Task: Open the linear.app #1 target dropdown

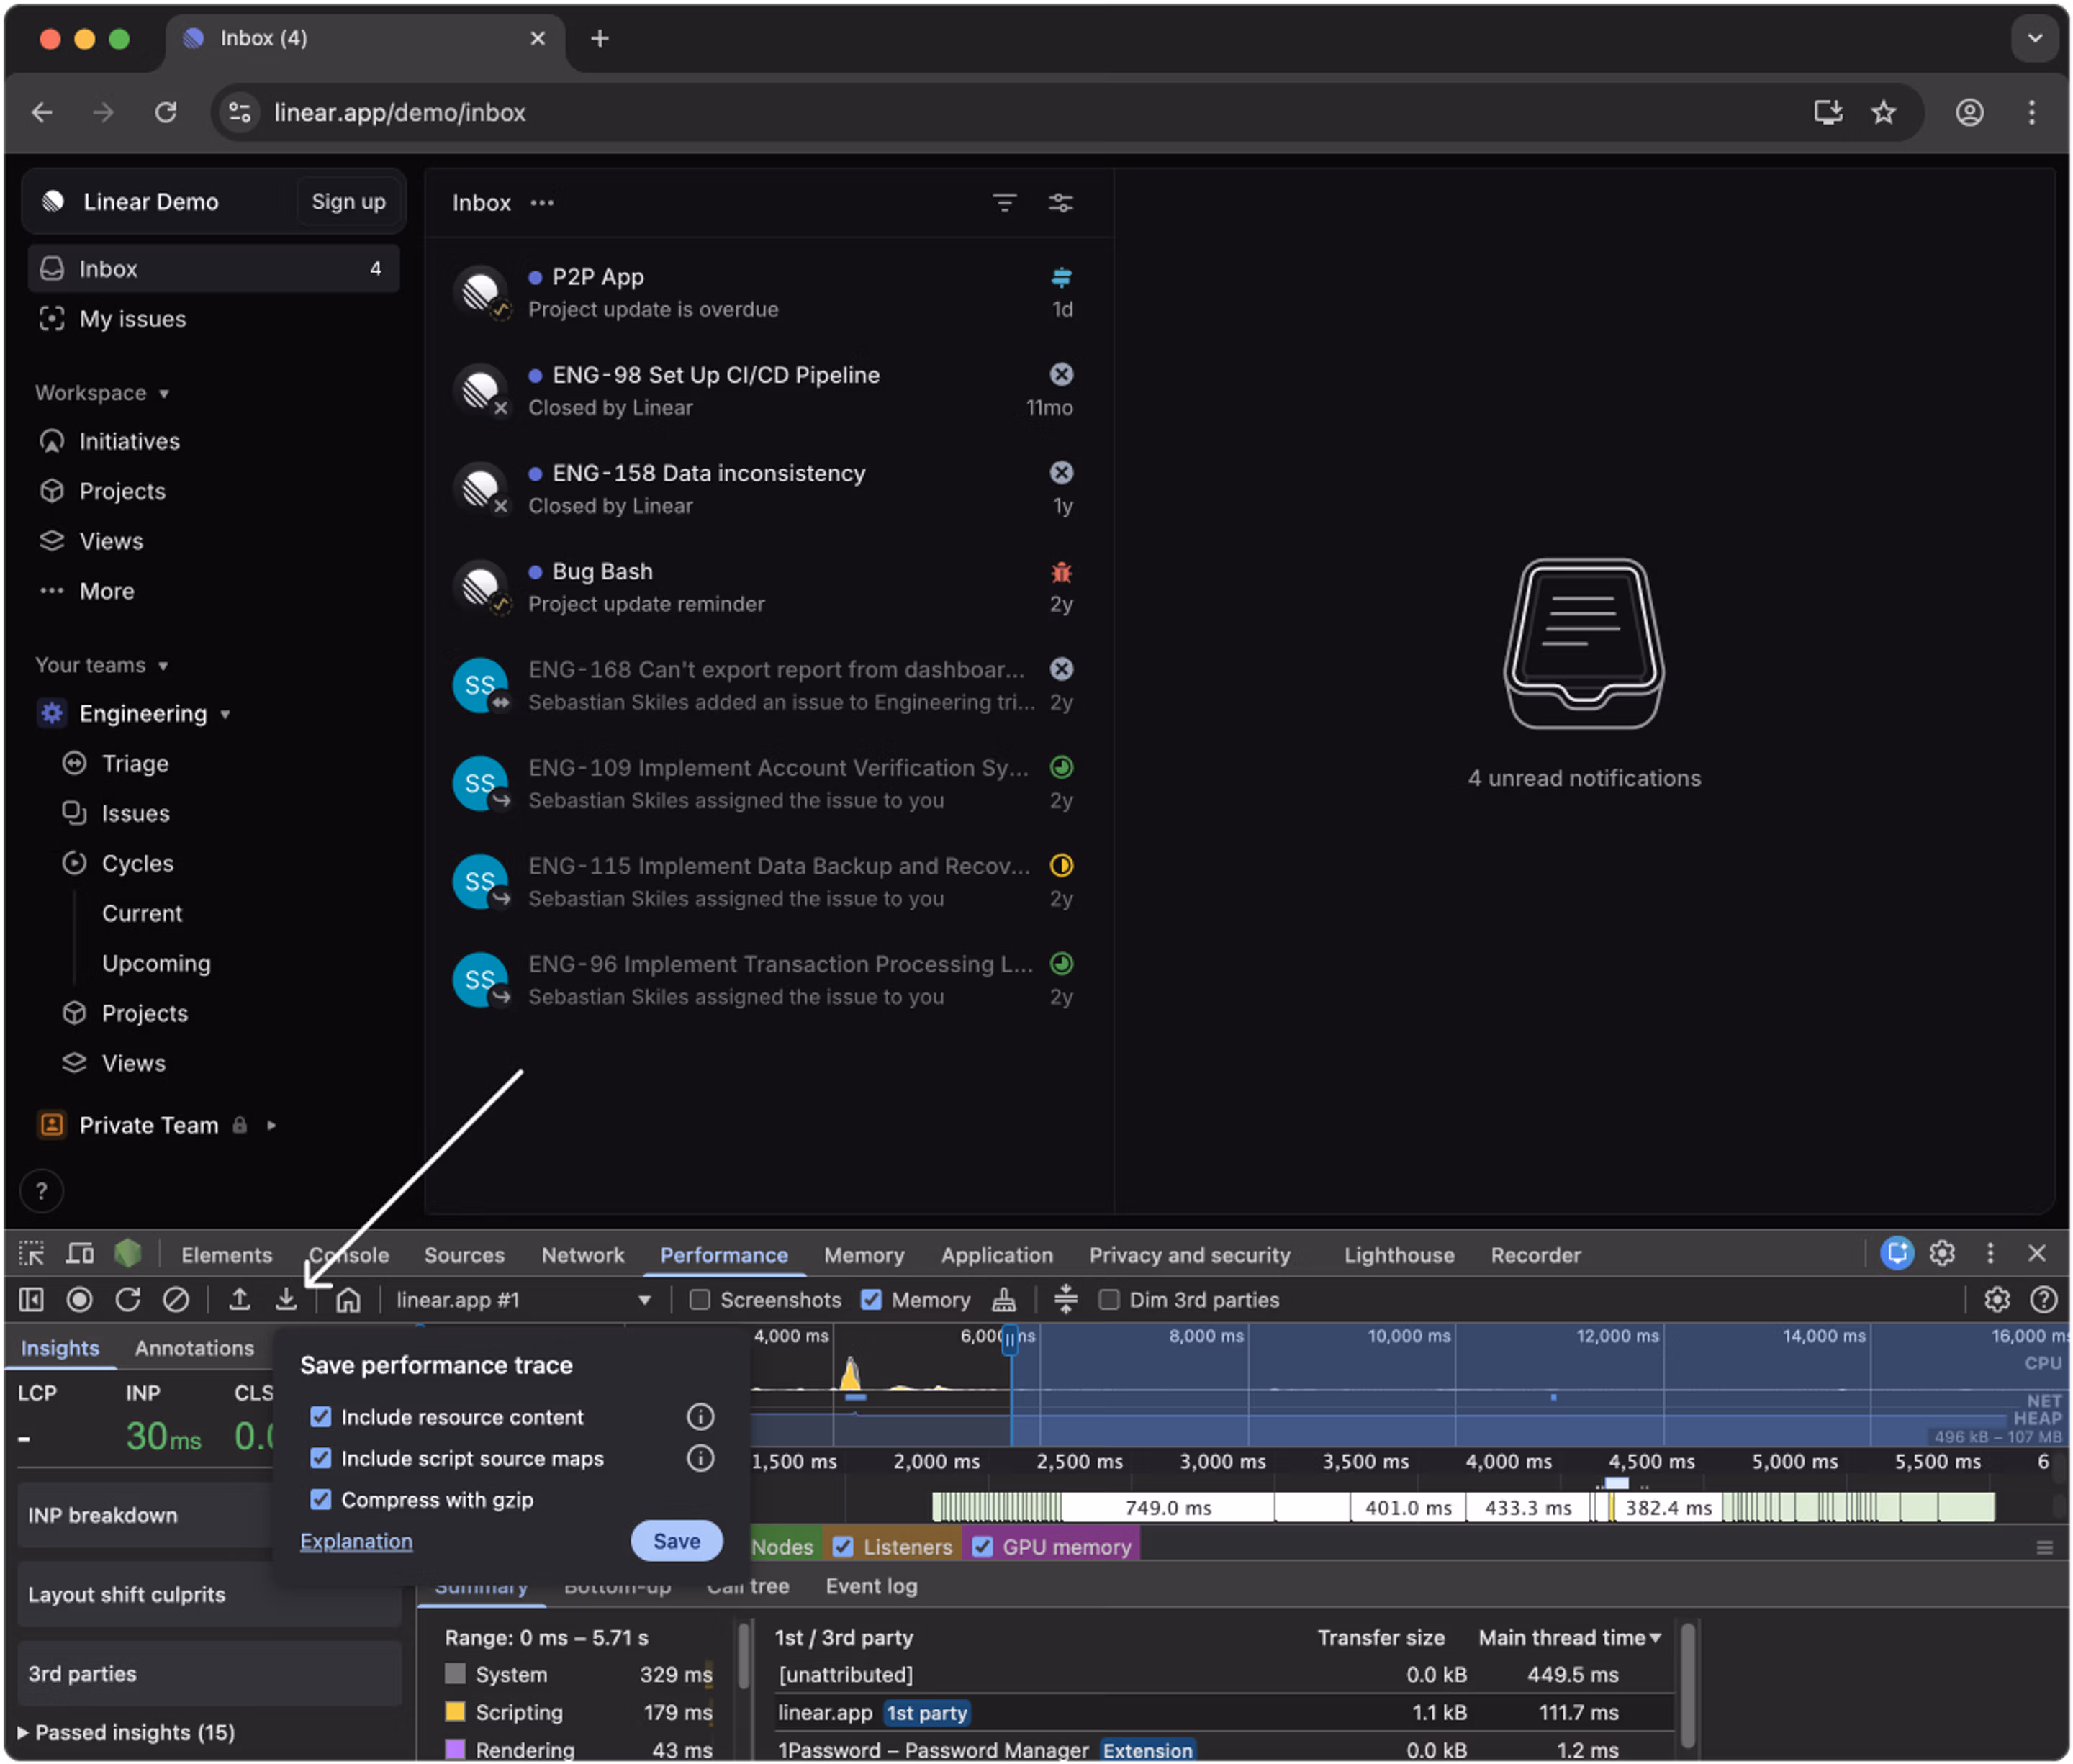Action: pos(644,1300)
